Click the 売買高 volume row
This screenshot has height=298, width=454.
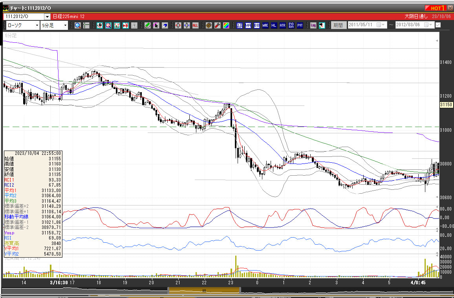pos(33,243)
